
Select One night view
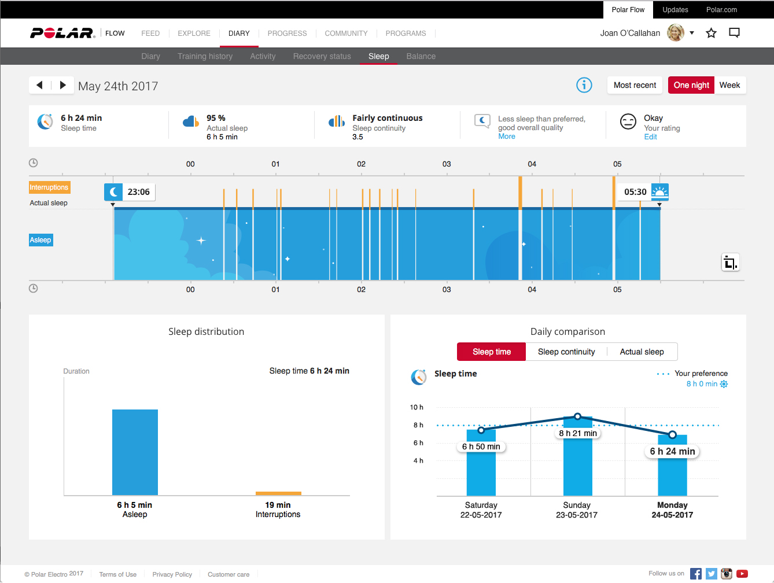691,85
